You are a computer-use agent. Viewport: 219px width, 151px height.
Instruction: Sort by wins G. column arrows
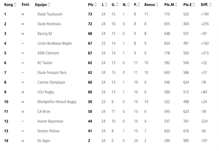[117, 5]
